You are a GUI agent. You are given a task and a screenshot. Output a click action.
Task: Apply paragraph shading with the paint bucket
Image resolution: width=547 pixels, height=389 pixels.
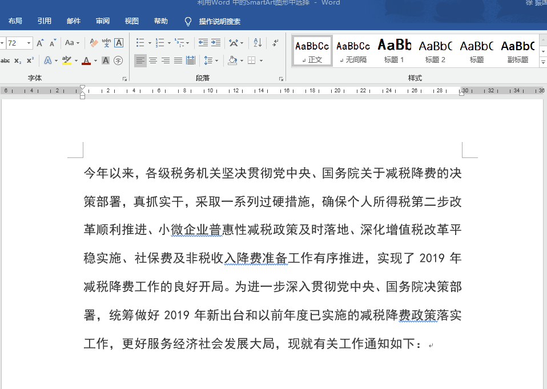pyautogui.click(x=233, y=60)
